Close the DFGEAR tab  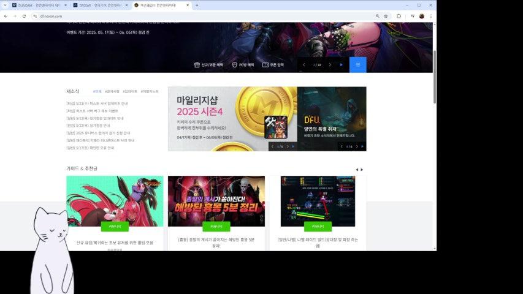pos(126,6)
